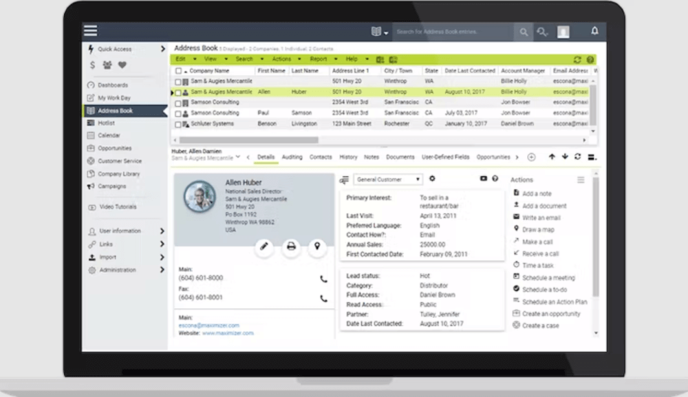Open the www.maximizer.com website link
Image resolution: width=688 pixels, height=397 pixels.
[228, 334]
